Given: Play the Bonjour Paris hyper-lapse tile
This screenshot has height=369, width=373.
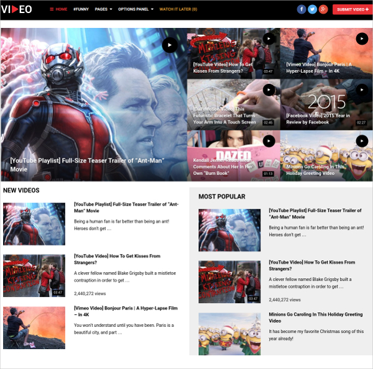Looking at the screenshot, I should click(361, 39).
